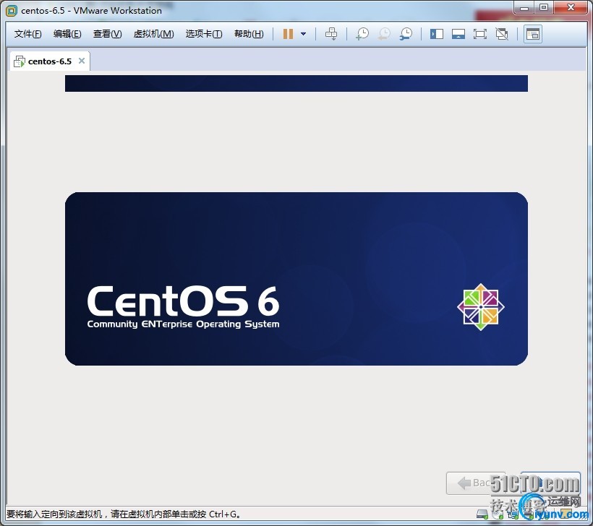This screenshot has width=593, height=526.
Task: Open the power options dropdown arrow
Action: (303, 34)
